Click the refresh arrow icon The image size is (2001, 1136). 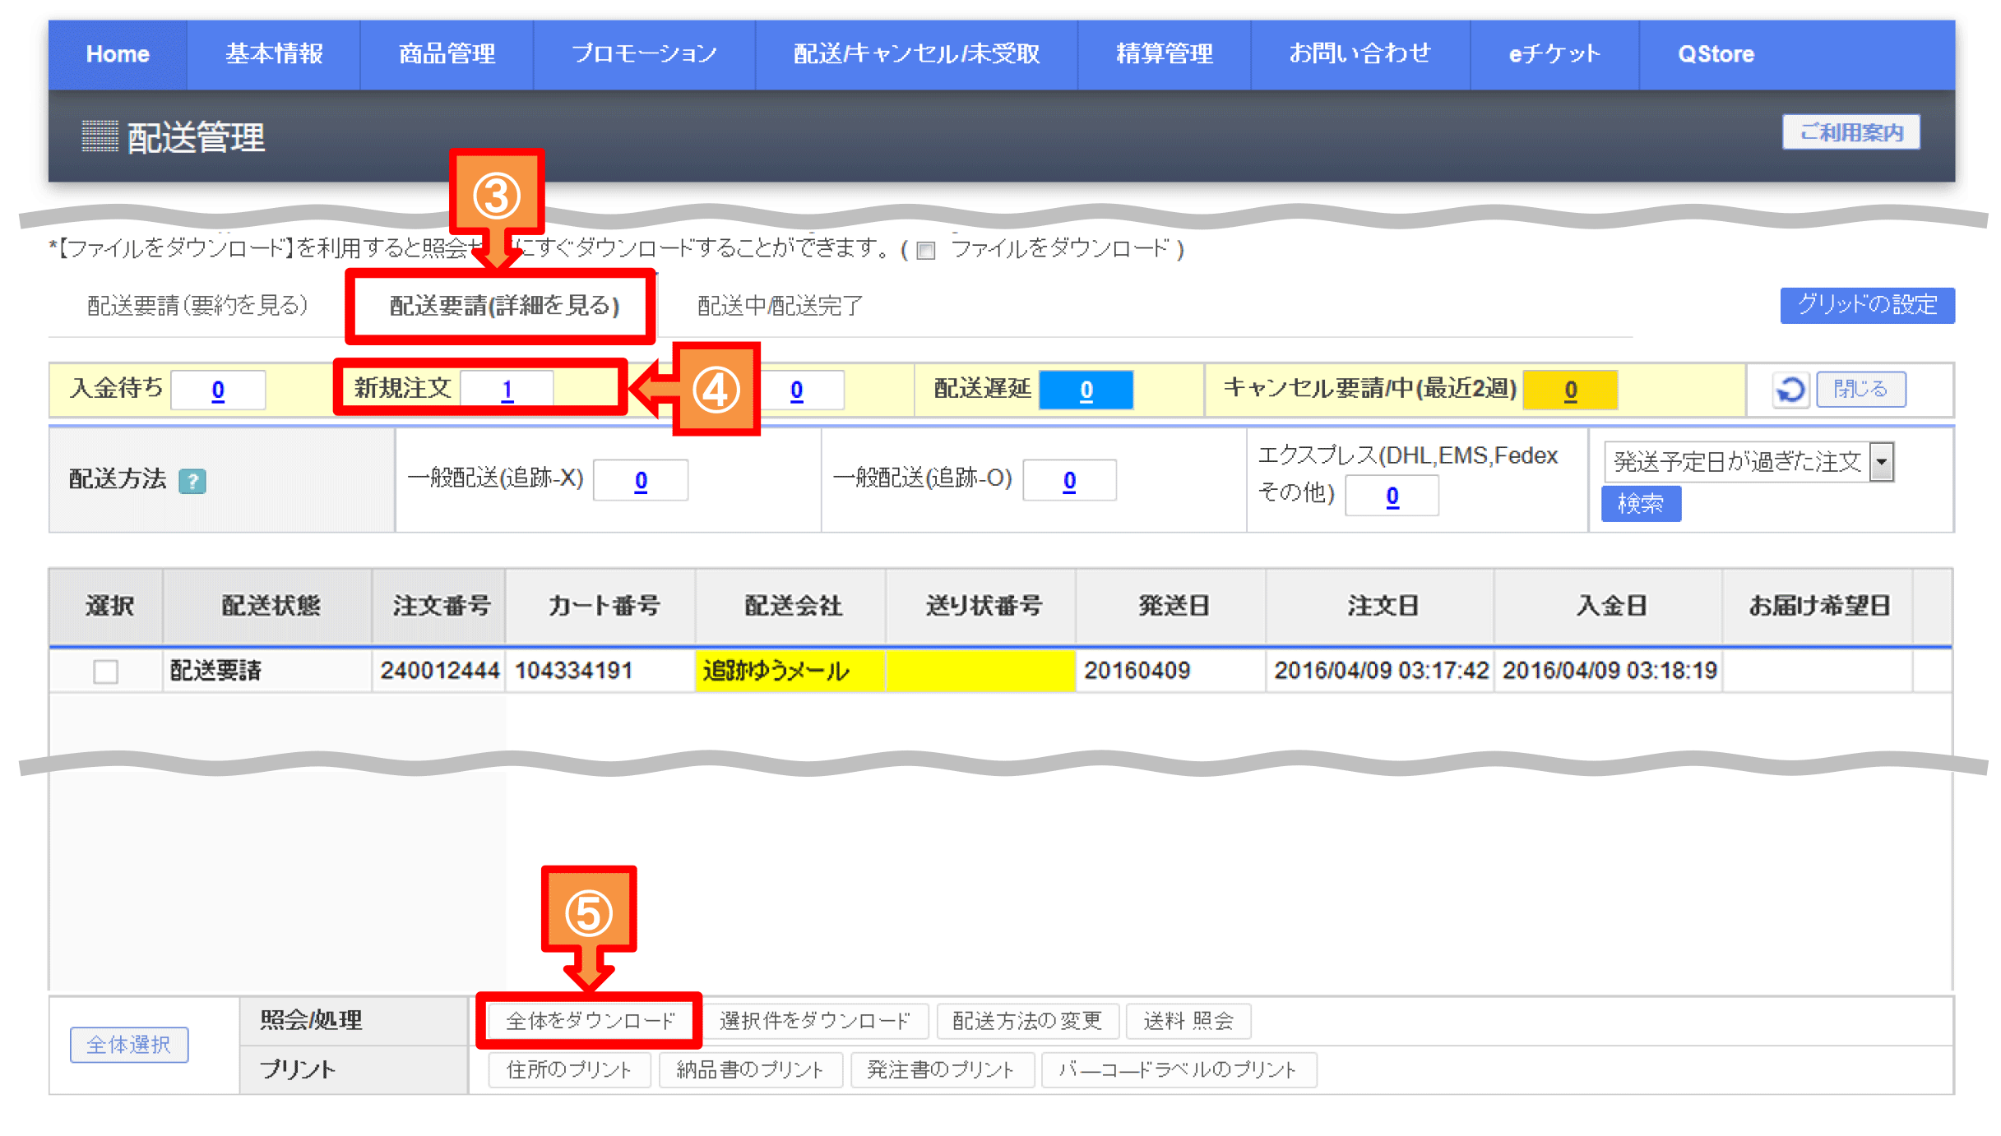click(x=1790, y=390)
